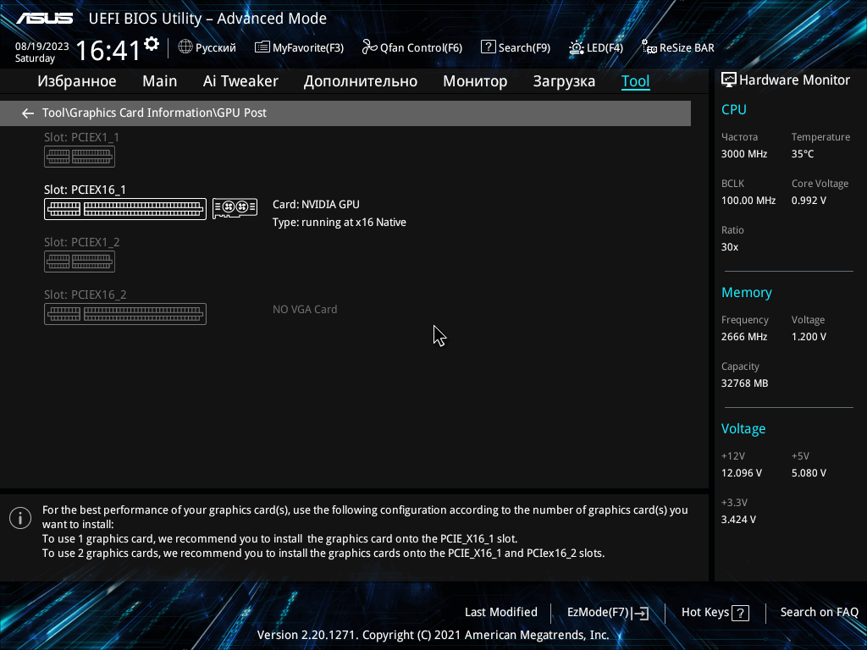Click the PCIEX1_1 slot icon
The image size is (867, 650).
tap(80, 157)
